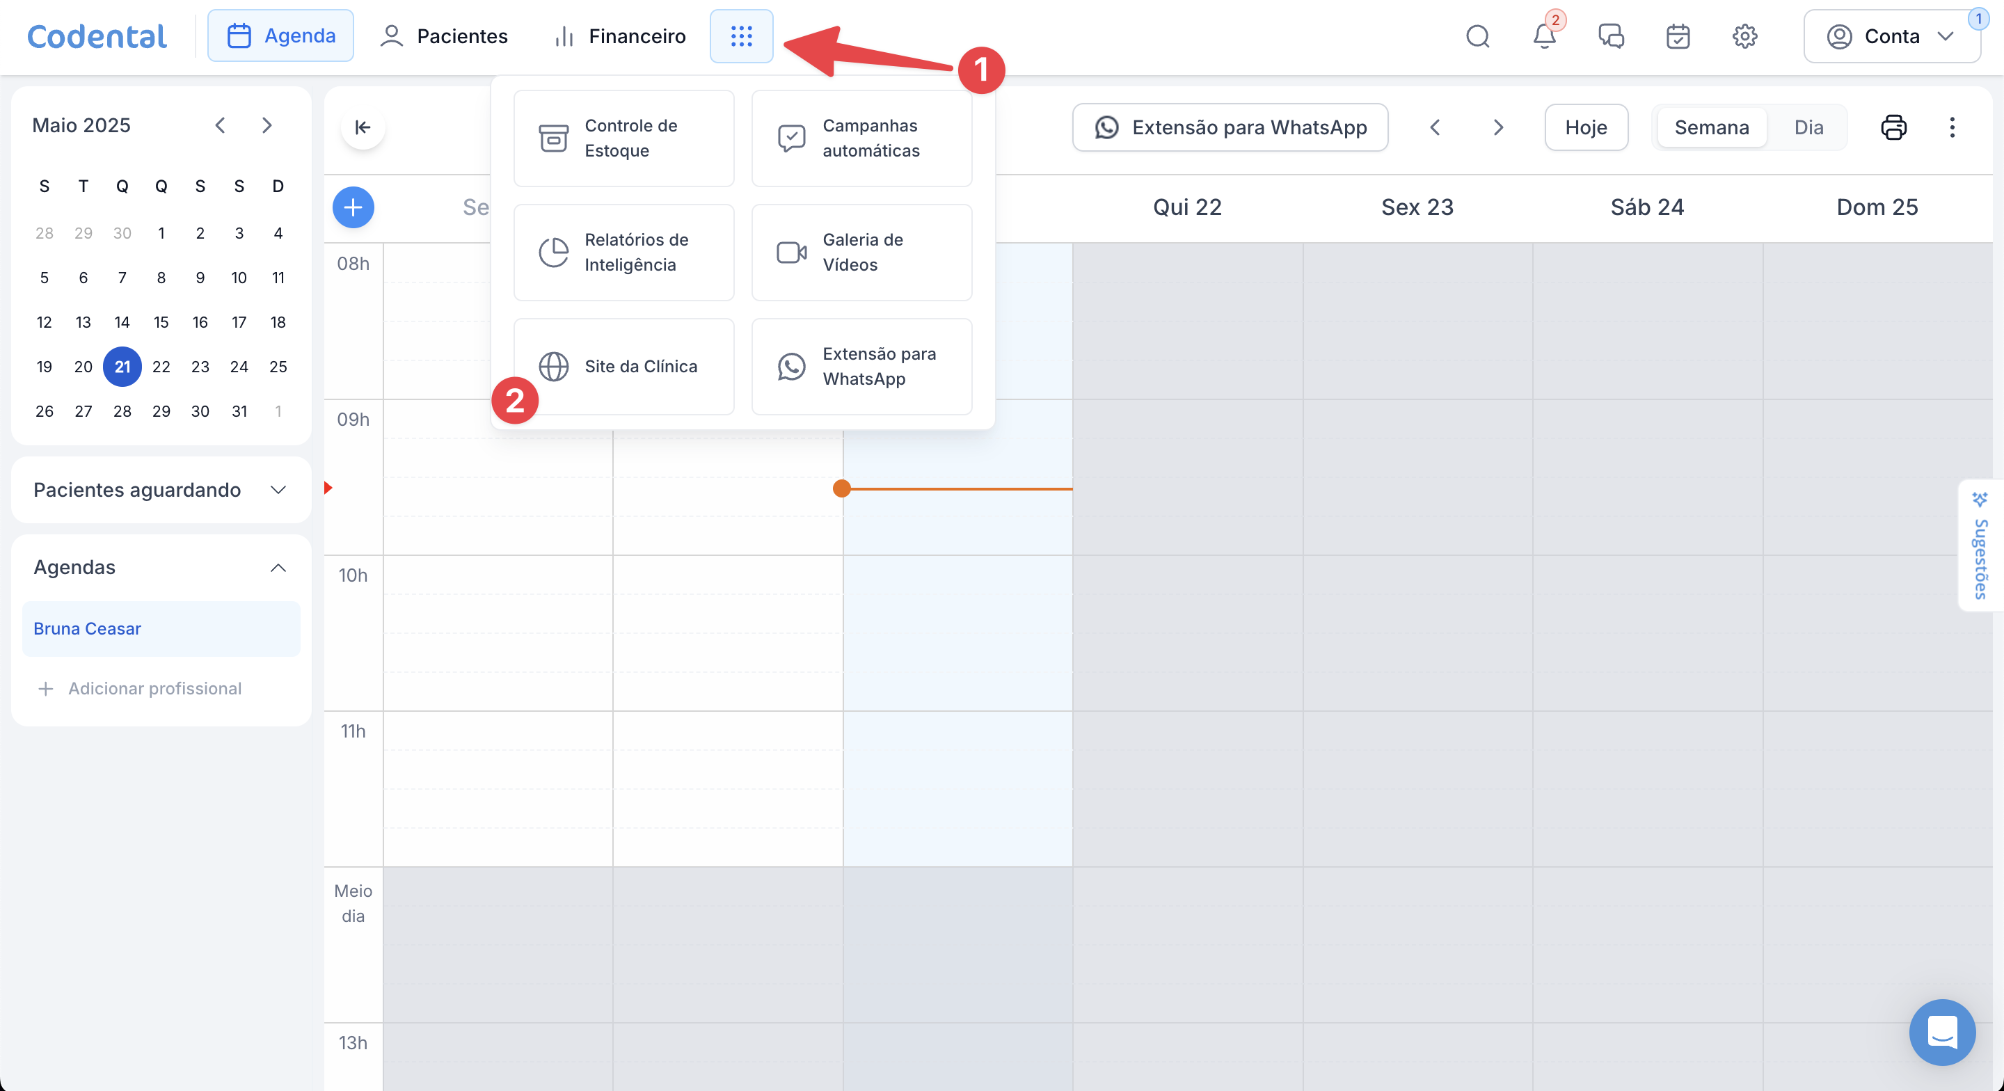
Task: Click blue plus add appointment button
Action: pyautogui.click(x=353, y=207)
